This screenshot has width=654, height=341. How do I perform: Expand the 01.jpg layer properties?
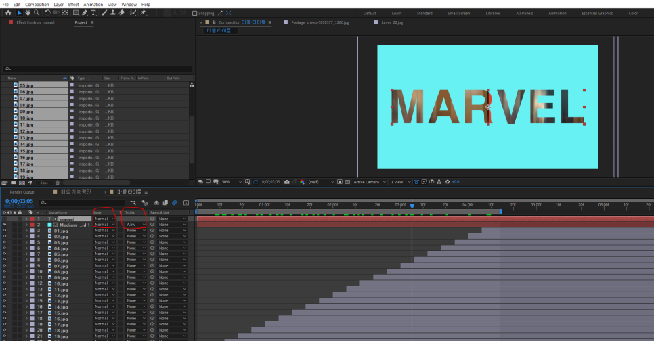coord(27,230)
